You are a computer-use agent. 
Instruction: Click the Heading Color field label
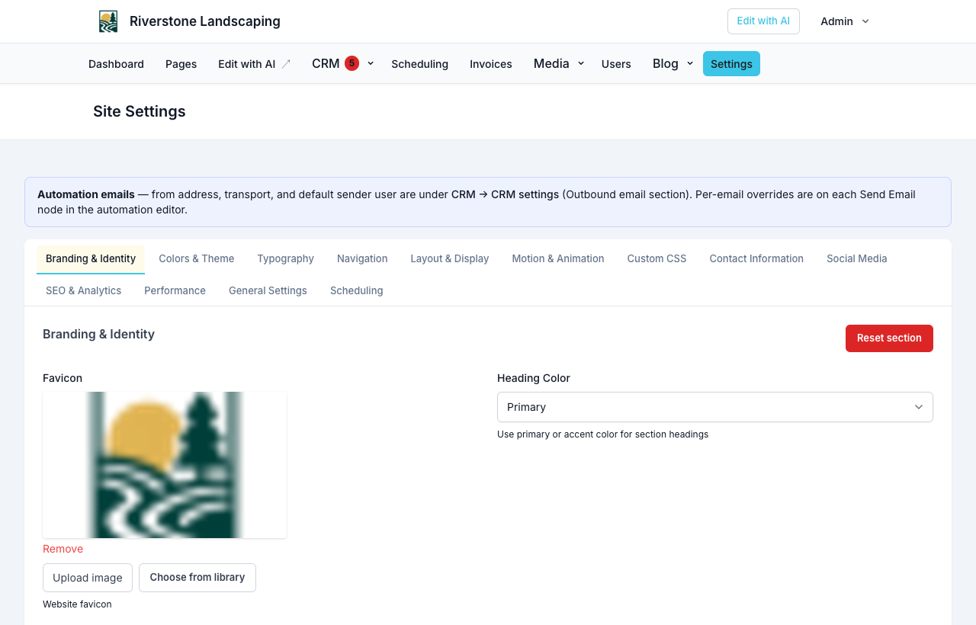(x=534, y=378)
